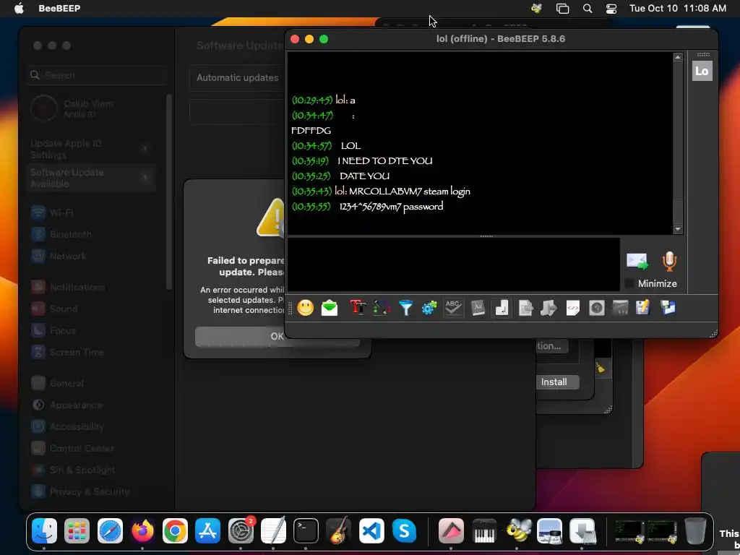Click the send file document icon
The width and height of the screenshot is (740, 555).
click(525, 308)
